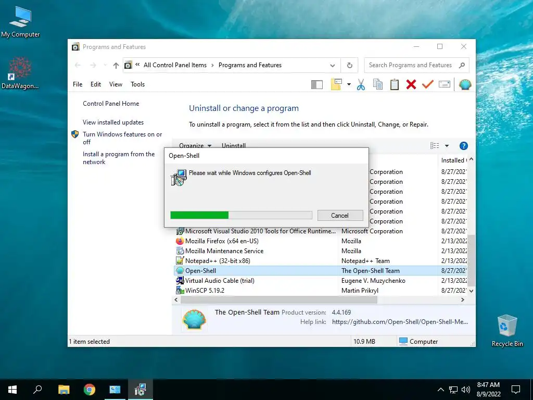533x400 pixels.
Task: Open help with the question mark icon
Action: click(463, 146)
